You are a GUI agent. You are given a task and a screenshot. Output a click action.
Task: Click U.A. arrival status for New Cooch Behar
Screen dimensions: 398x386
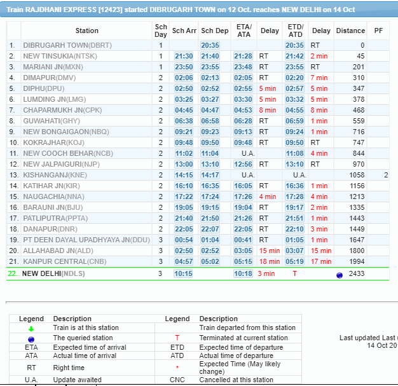[x=248, y=153]
